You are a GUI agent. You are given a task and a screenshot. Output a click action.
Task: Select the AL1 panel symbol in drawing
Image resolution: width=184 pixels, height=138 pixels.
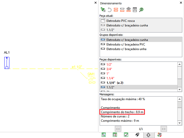point(7,62)
